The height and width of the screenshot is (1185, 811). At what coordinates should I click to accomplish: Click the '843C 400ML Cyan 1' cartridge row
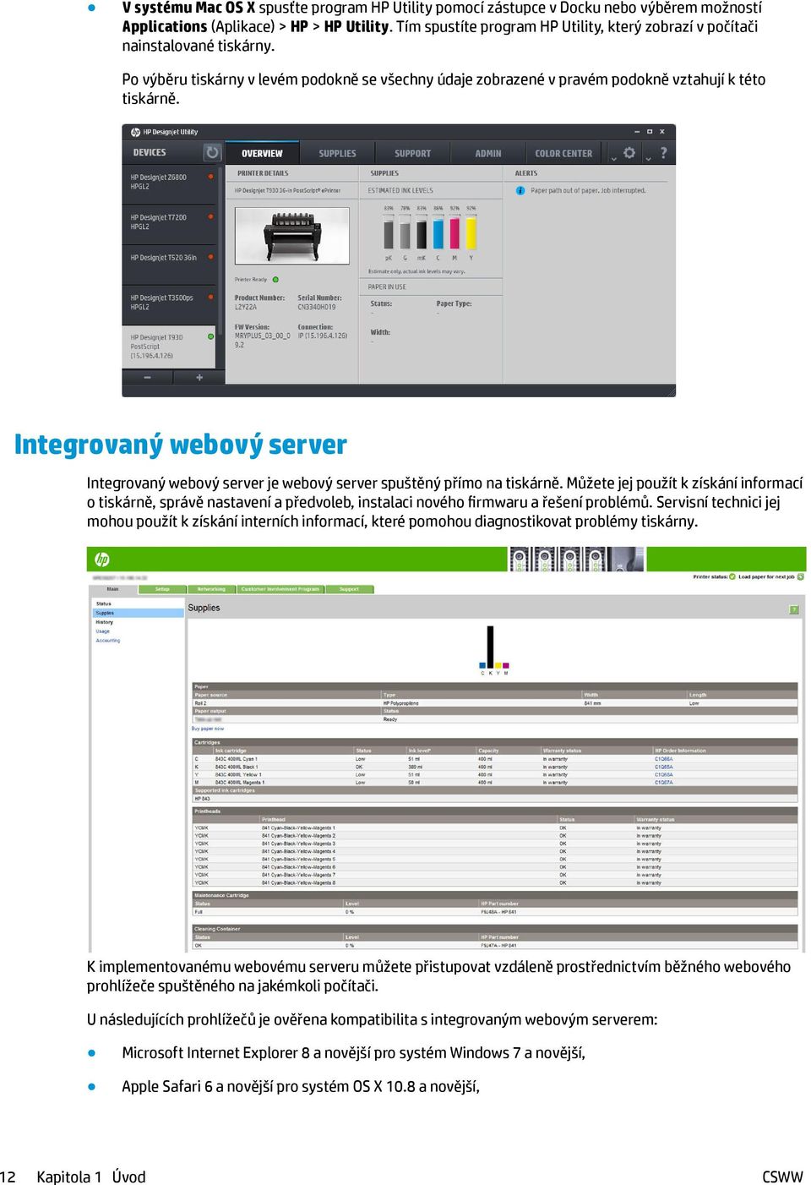tap(495, 759)
